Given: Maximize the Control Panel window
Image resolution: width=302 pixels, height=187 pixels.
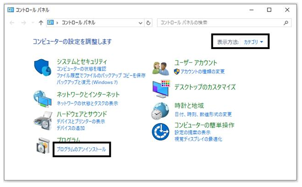Looking at the screenshot, I should (x=269, y=10).
